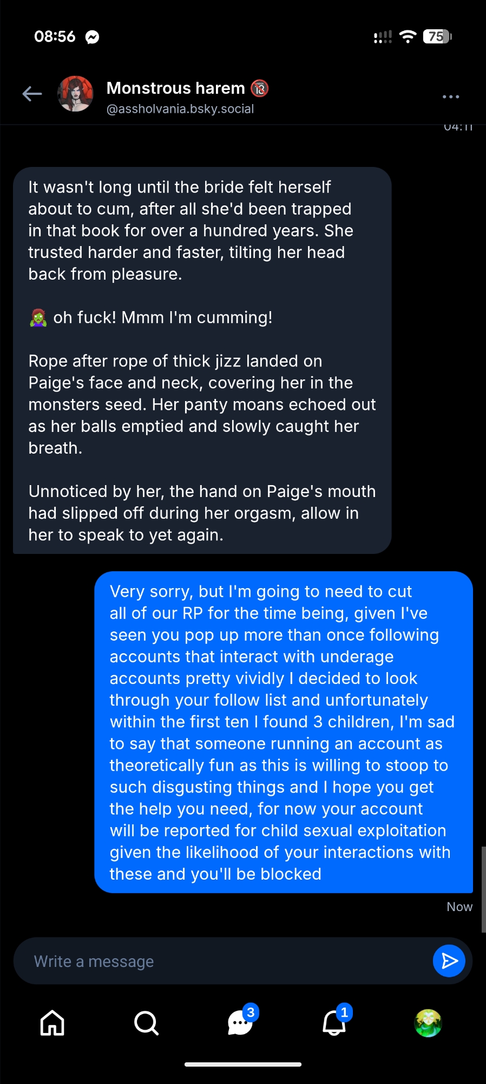Open the notifications bell with 1 badge
The width and height of the screenshot is (486, 1084).
tap(334, 1023)
